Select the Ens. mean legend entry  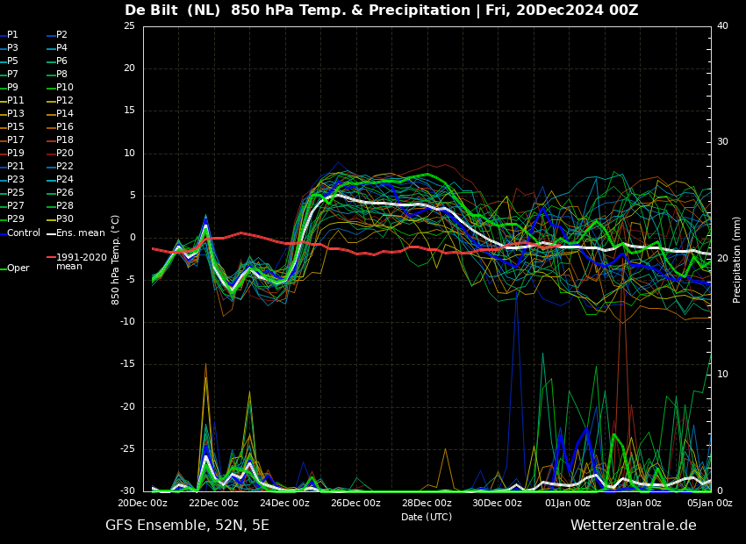[76, 233]
